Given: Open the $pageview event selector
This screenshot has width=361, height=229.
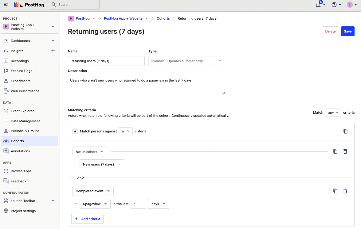Looking at the screenshot, I should tap(95, 204).
